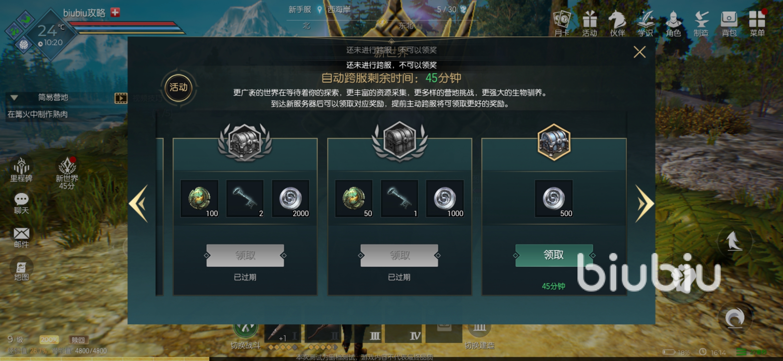This screenshot has height=361, width=783.
Task: Show previous rewards with left arrow
Action: pos(139,203)
